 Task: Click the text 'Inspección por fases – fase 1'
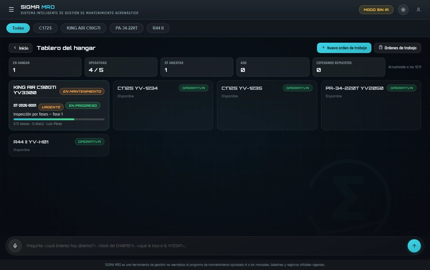coord(38,114)
